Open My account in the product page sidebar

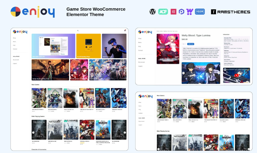point(141,62)
